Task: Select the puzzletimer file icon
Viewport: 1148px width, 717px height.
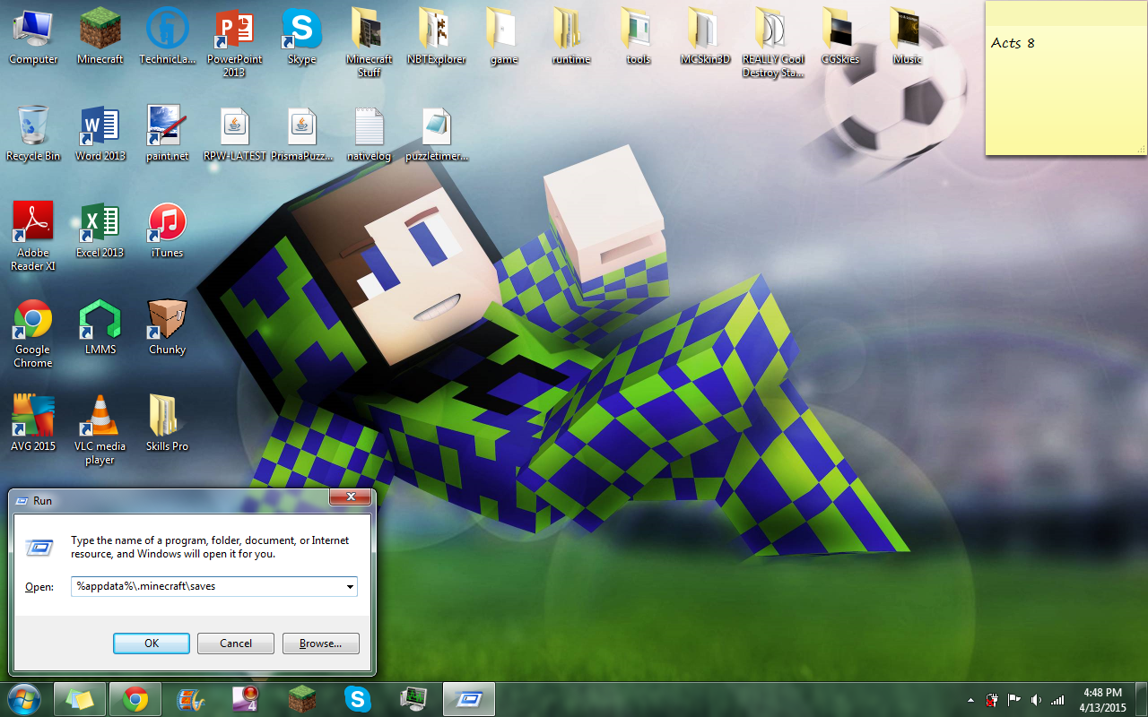Action: pyautogui.click(x=436, y=133)
